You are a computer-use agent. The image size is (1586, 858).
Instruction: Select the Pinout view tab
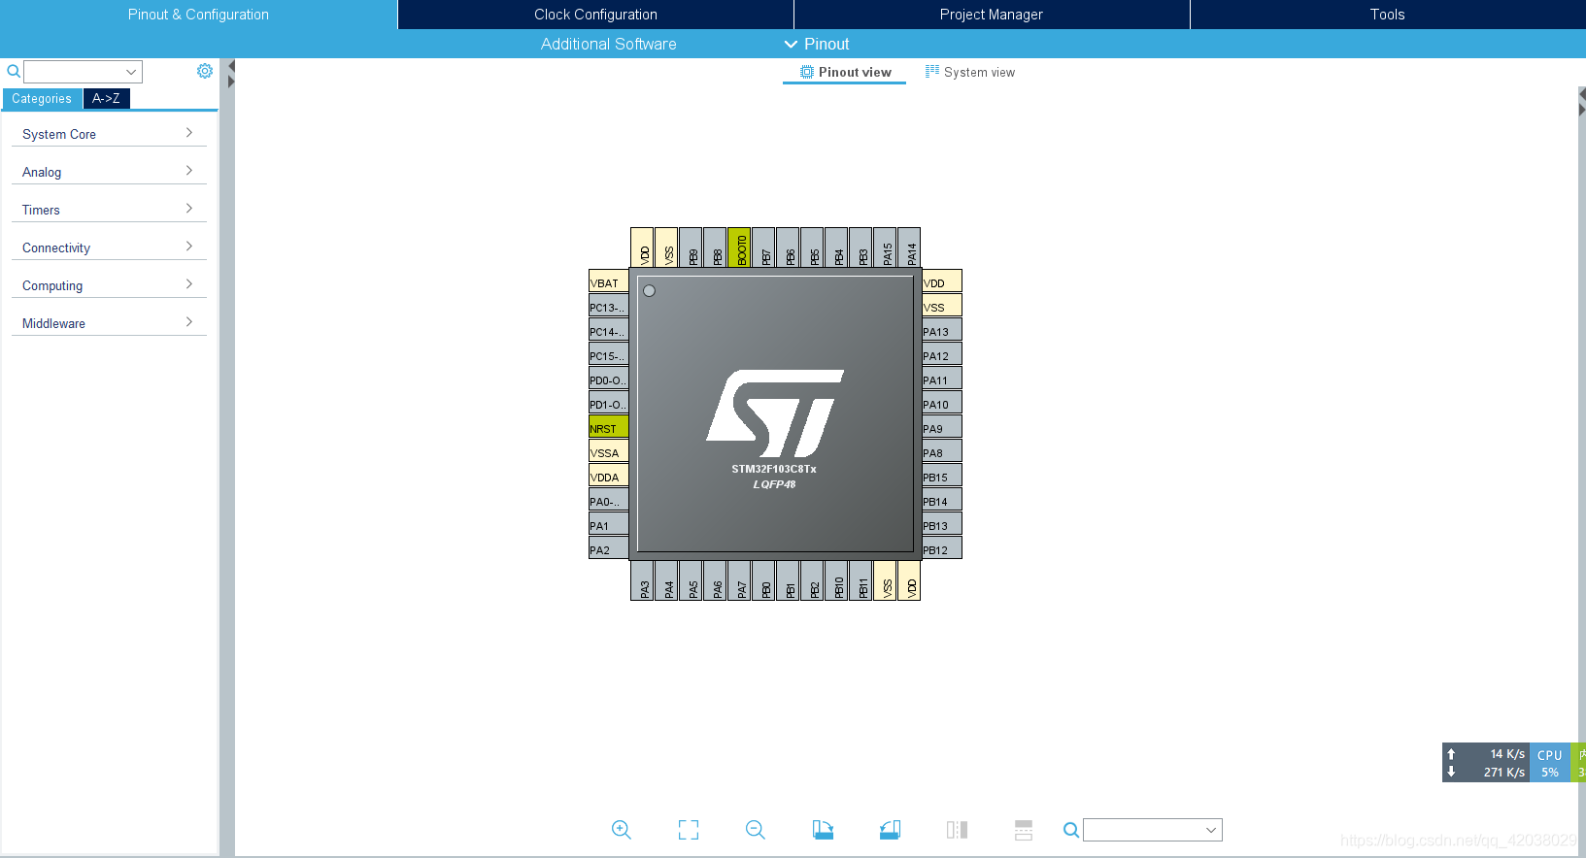pos(845,73)
